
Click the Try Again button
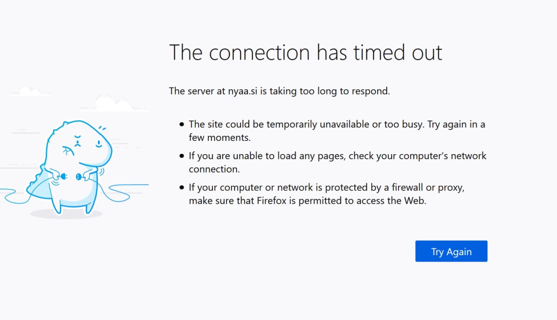451,251
